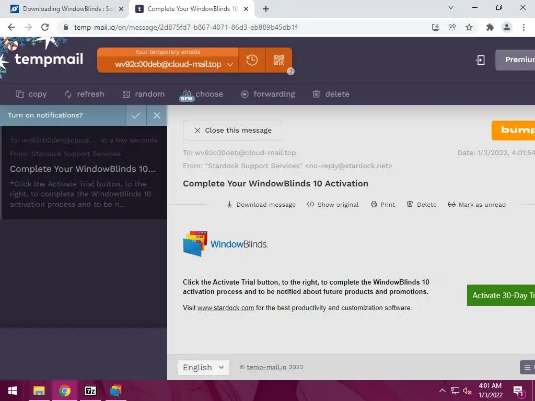The width and height of the screenshot is (535, 401).
Task: Click the login arrow icon beside Premium
Action: pyautogui.click(x=480, y=60)
